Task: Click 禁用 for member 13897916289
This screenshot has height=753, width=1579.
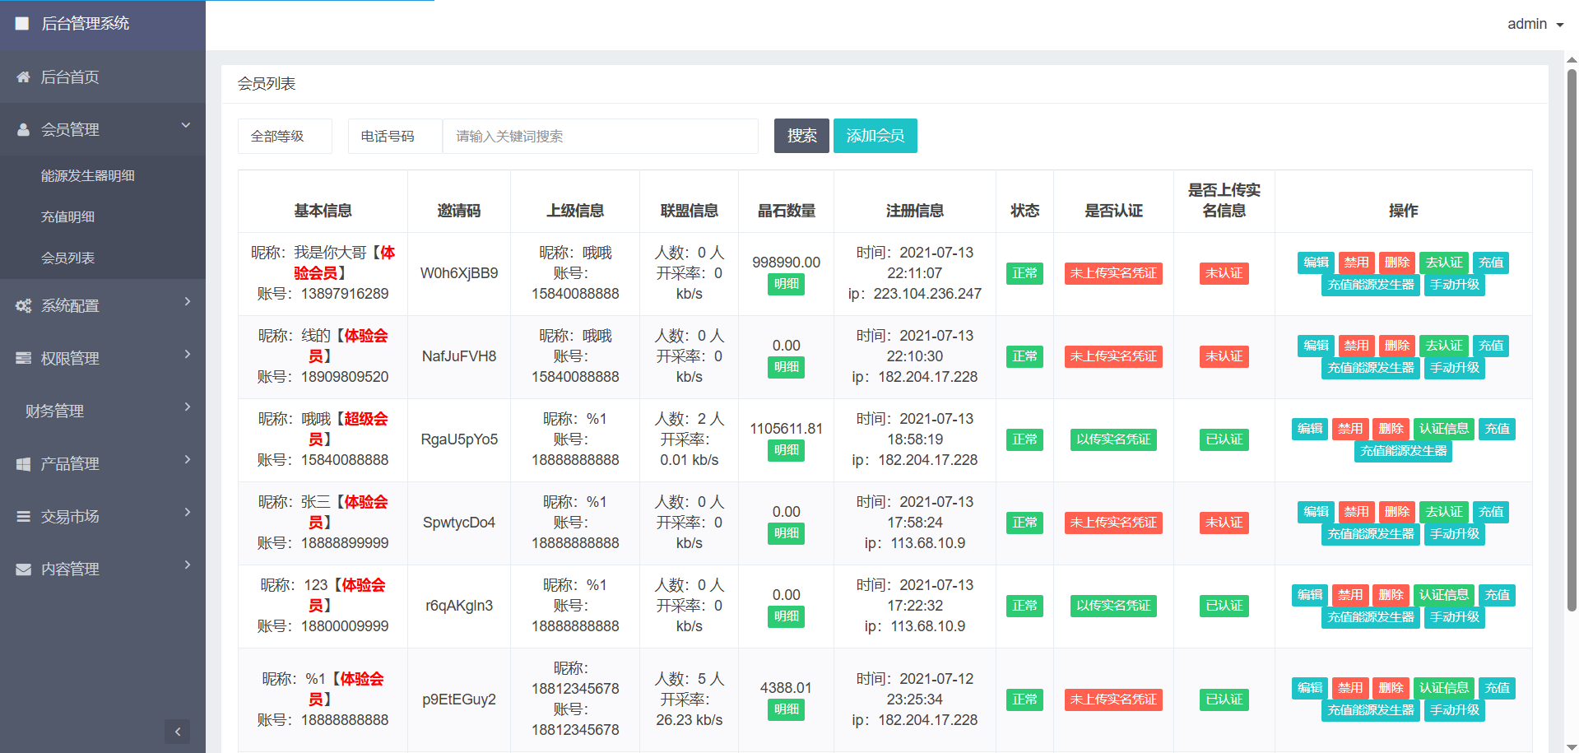Action: [1356, 263]
